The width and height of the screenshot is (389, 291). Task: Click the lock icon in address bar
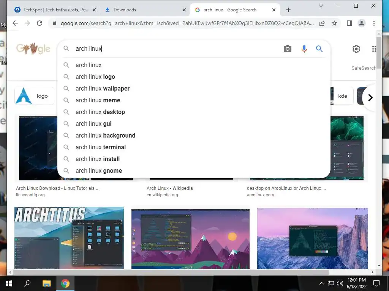point(55,23)
